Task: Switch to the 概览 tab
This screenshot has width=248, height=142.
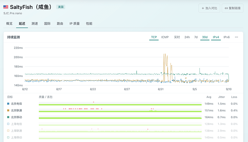Action: [9, 24]
